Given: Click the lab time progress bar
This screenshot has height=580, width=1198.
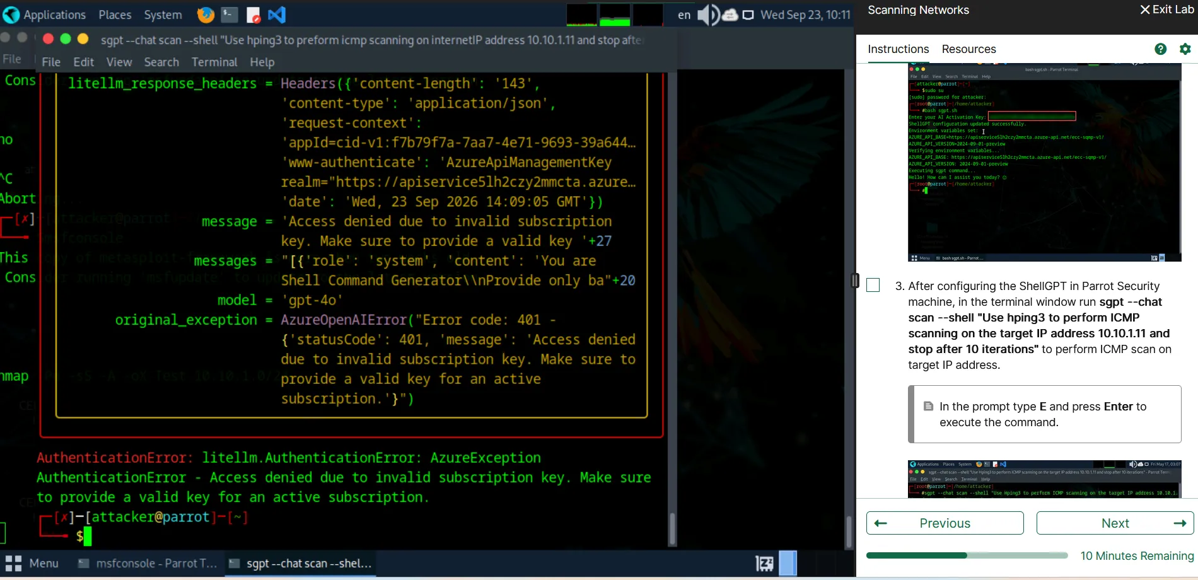Looking at the screenshot, I should tap(967, 555).
